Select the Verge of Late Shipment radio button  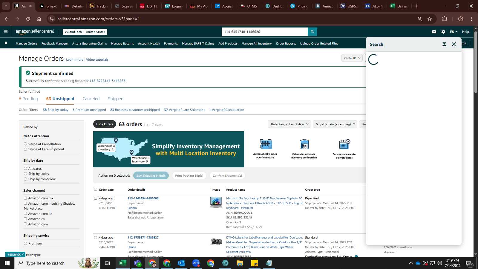pos(25,149)
